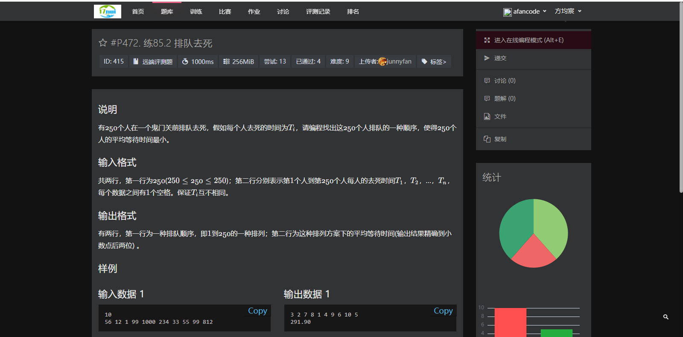Star the P472 problem title
This screenshot has height=337, width=683.
coord(102,43)
